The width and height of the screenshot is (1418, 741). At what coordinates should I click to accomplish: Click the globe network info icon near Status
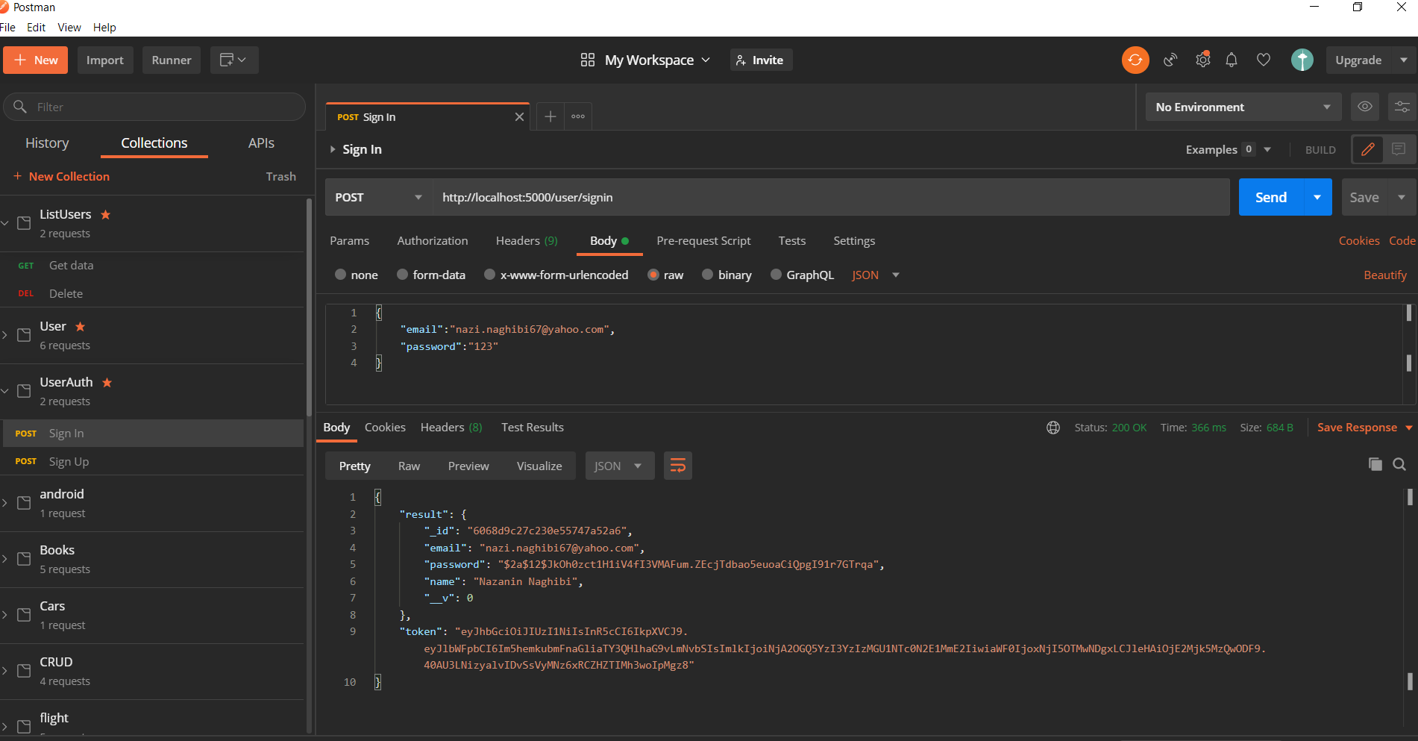[x=1052, y=427]
